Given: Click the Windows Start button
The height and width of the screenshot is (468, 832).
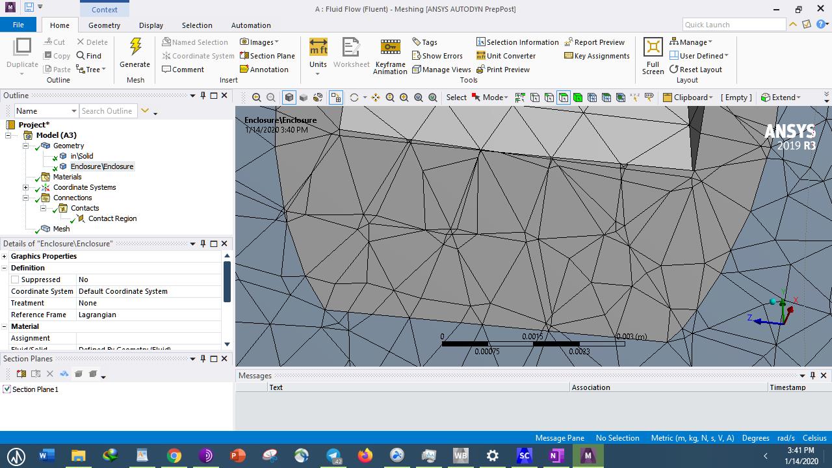Looking at the screenshot, I should pos(16,456).
